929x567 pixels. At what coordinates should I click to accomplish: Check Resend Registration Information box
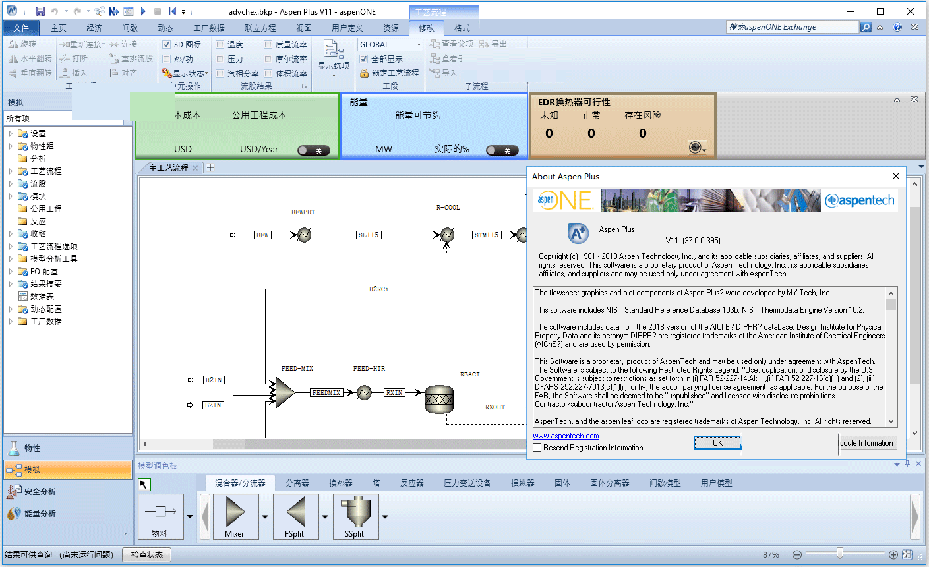[x=537, y=448]
